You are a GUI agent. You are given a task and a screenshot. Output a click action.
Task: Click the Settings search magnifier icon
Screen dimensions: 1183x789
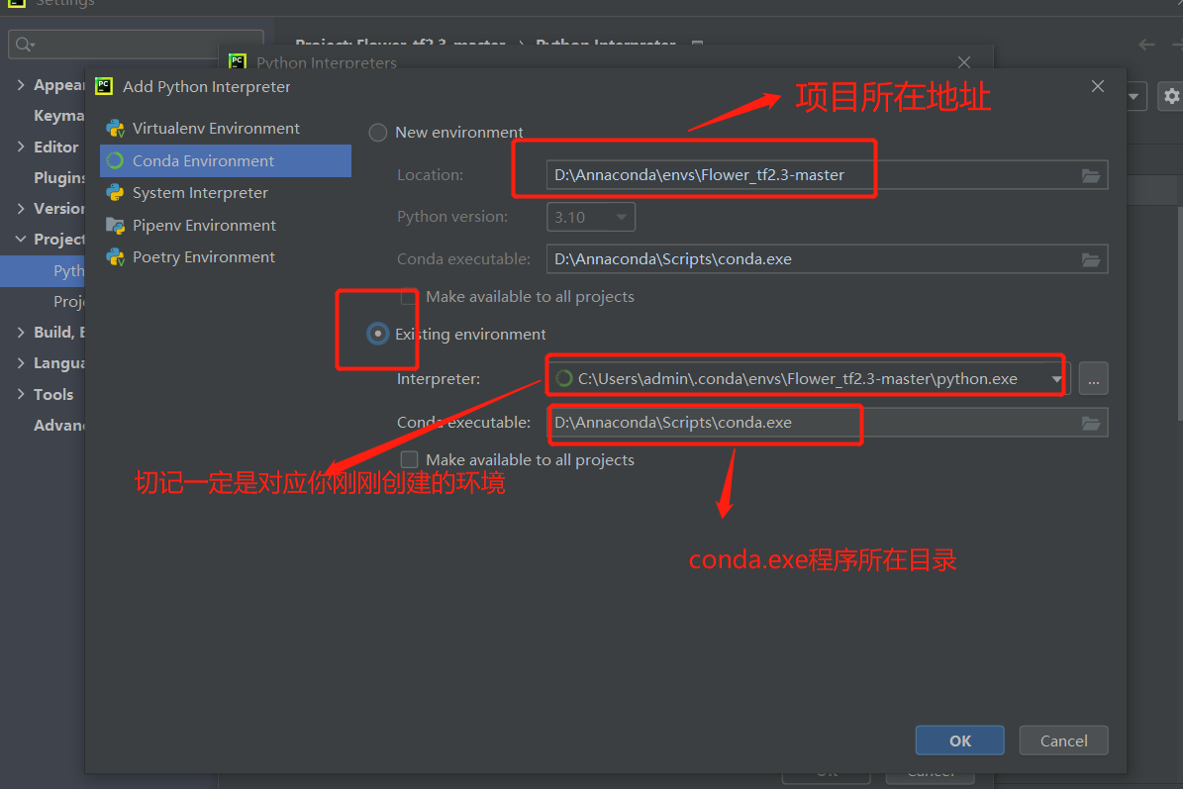coord(25,45)
